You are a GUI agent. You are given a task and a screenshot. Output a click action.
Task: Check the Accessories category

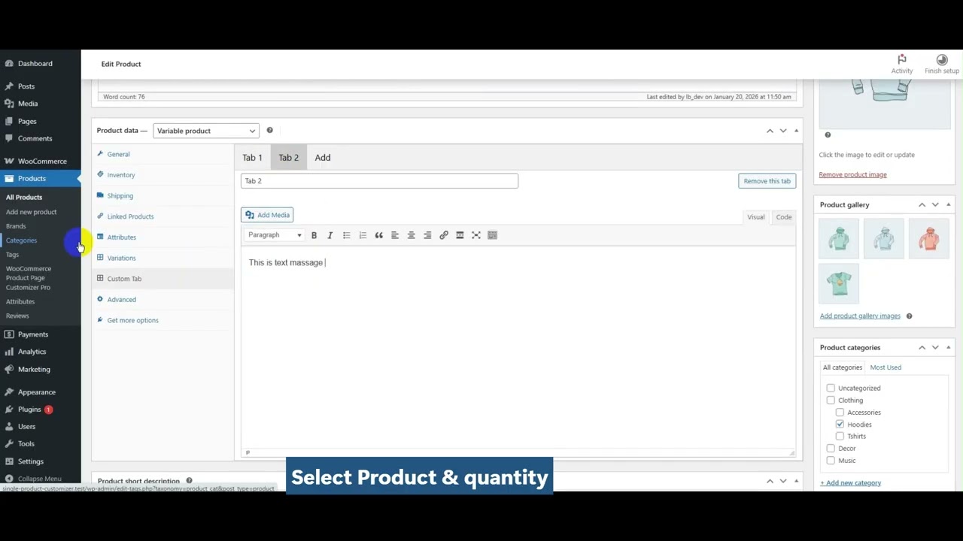pos(840,413)
